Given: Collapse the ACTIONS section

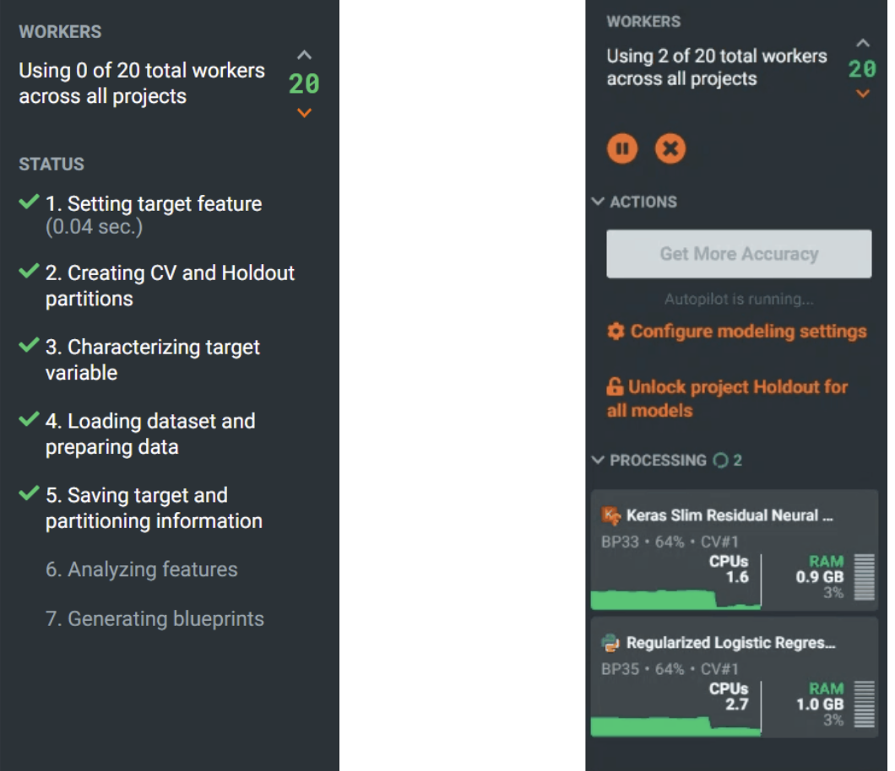Looking at the screenshot, I should click(599, 202).
